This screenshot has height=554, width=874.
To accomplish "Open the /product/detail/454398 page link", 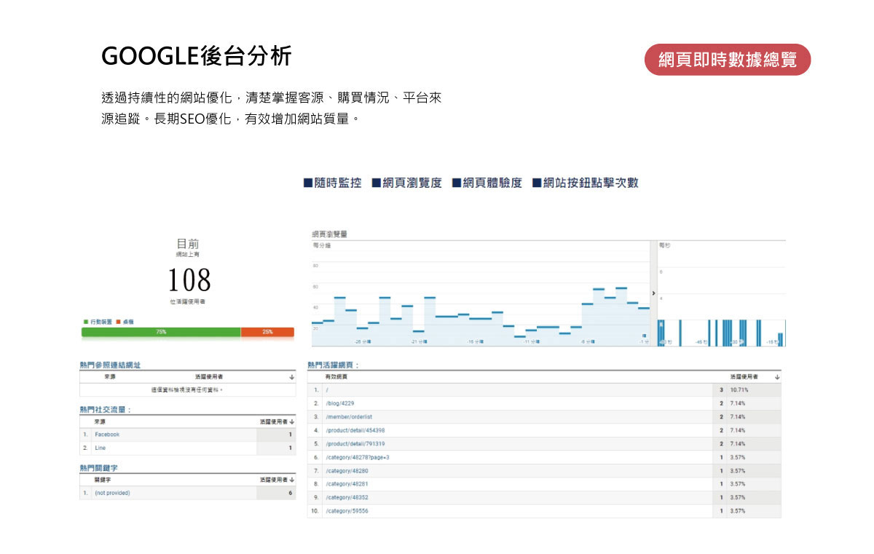I will tap(355, 430).
